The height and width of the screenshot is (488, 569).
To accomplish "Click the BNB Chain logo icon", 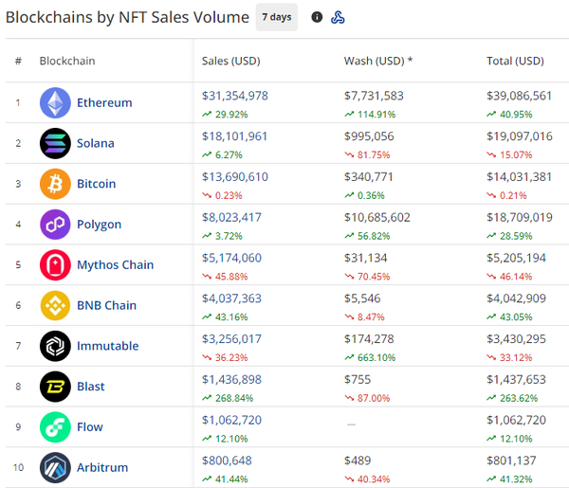I will click(x=55, y=305).
